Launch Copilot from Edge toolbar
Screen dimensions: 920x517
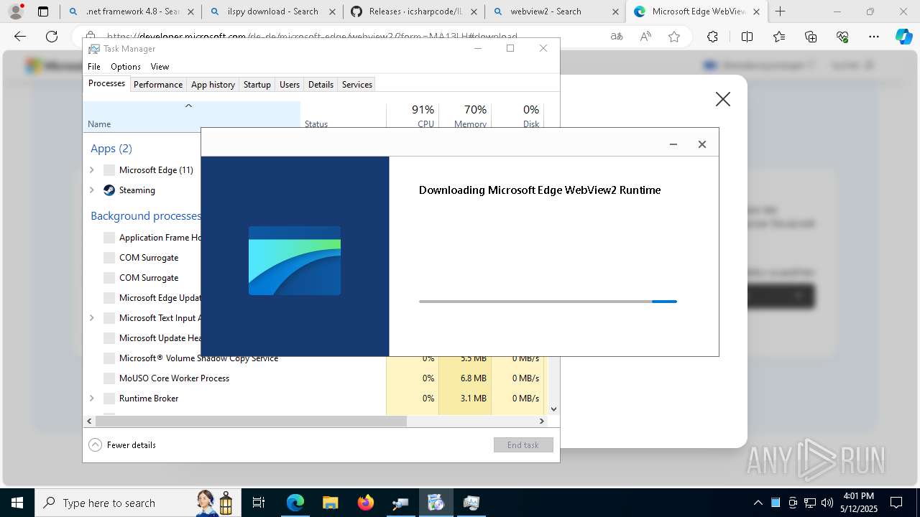(903, 37)
